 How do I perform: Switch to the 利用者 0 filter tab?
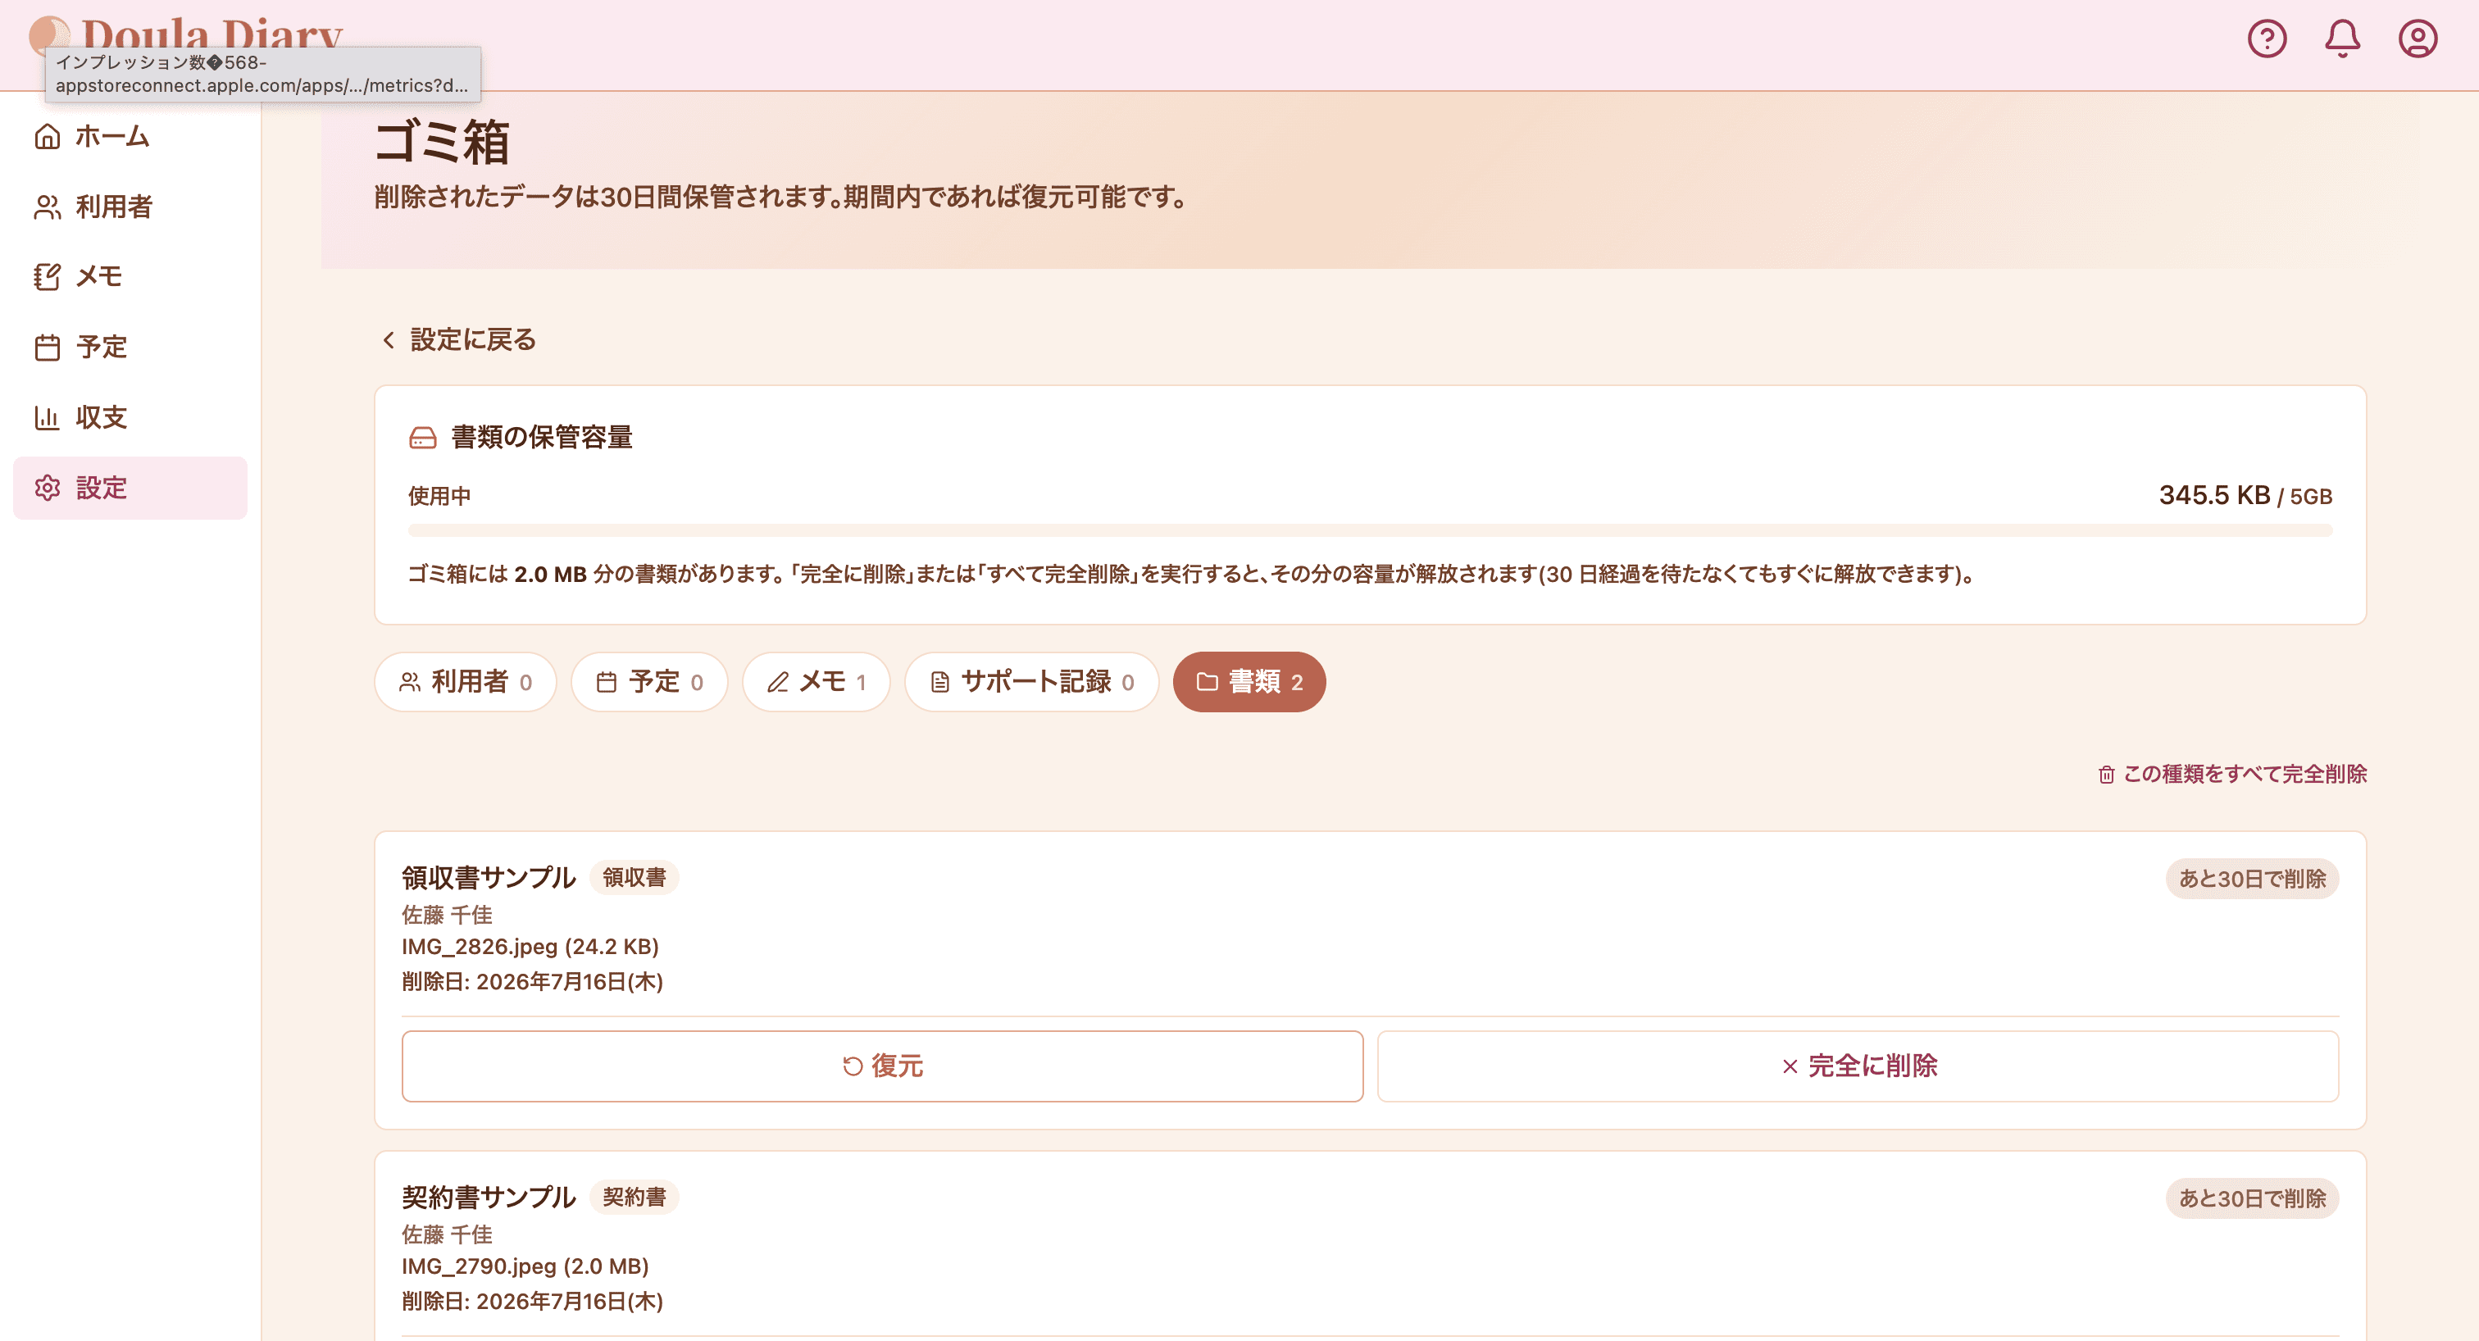click(466, 682)
